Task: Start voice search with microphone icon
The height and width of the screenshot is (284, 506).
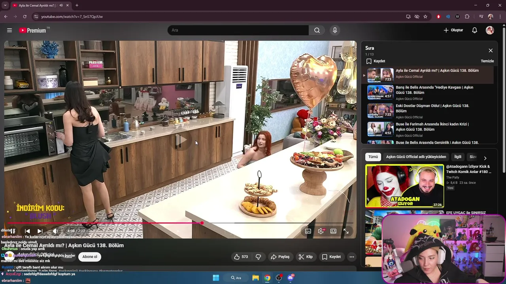Action: 335,30
